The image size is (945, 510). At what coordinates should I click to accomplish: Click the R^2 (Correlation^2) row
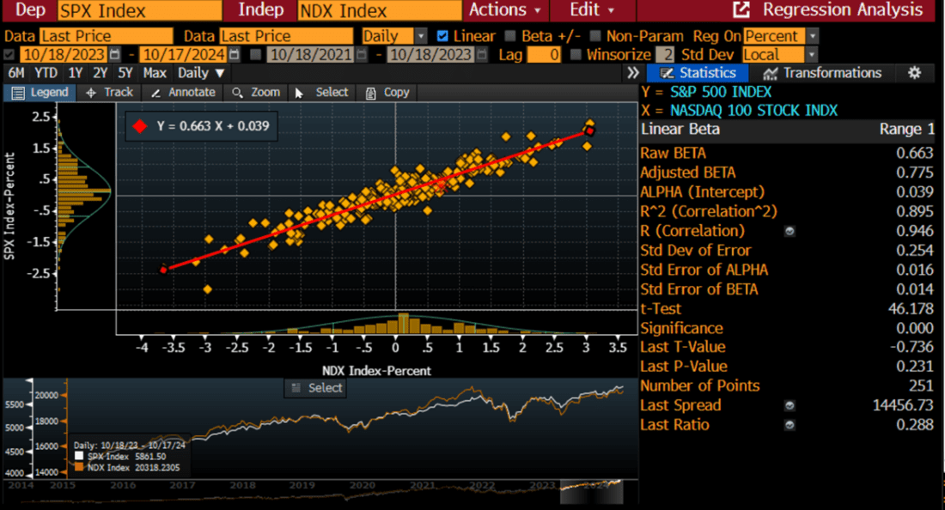787,211
